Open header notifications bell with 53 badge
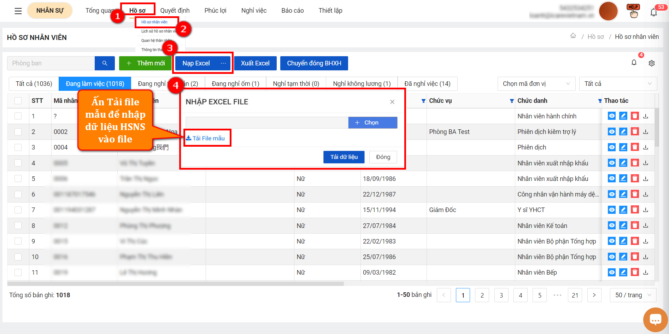The image size is (669, 334). [653, 12]
